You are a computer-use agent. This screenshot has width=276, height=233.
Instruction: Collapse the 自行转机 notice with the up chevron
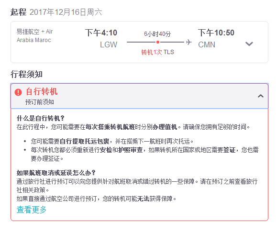261,96
